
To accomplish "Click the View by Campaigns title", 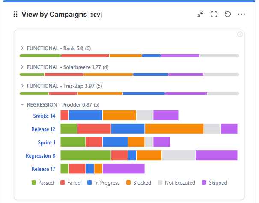I will click(54, 15).
